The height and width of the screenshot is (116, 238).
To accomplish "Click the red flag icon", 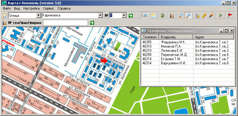I will [x=230, y=16].
